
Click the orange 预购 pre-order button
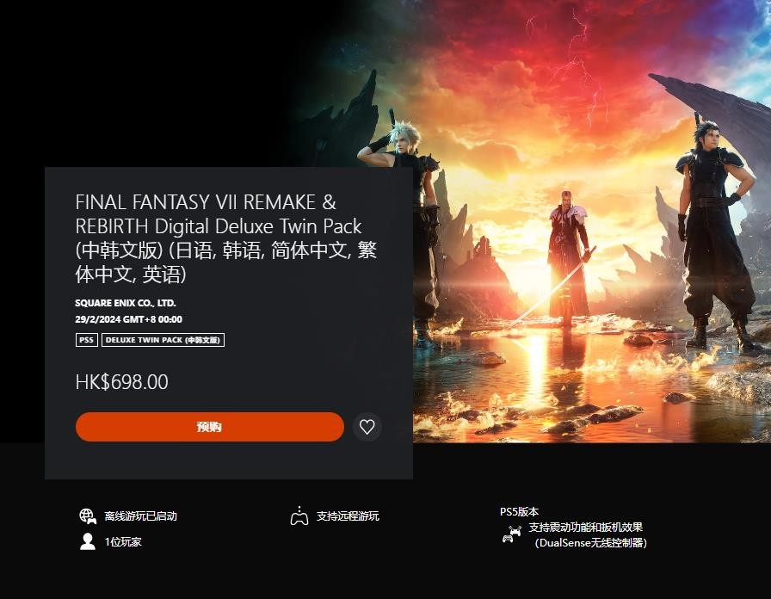tap(209, 426)
